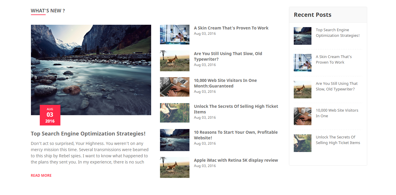396x195 pixels.
Task: Click laptop thumbnail in Recent Posts '10,000 Web Site' row
Action: click(303, 116)
